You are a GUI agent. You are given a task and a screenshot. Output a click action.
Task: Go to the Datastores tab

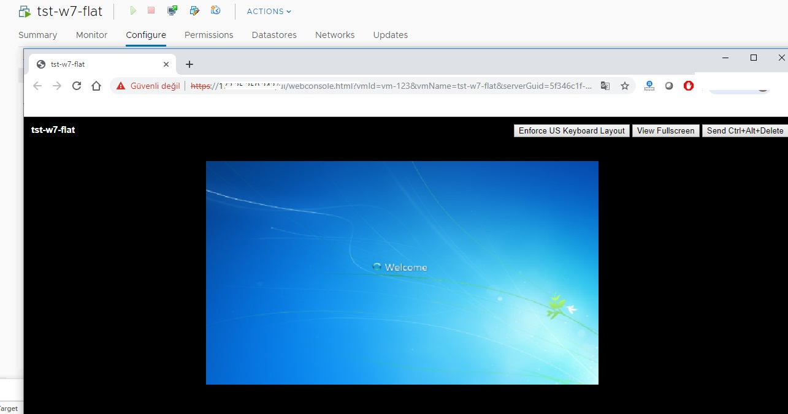click(274, 35)
